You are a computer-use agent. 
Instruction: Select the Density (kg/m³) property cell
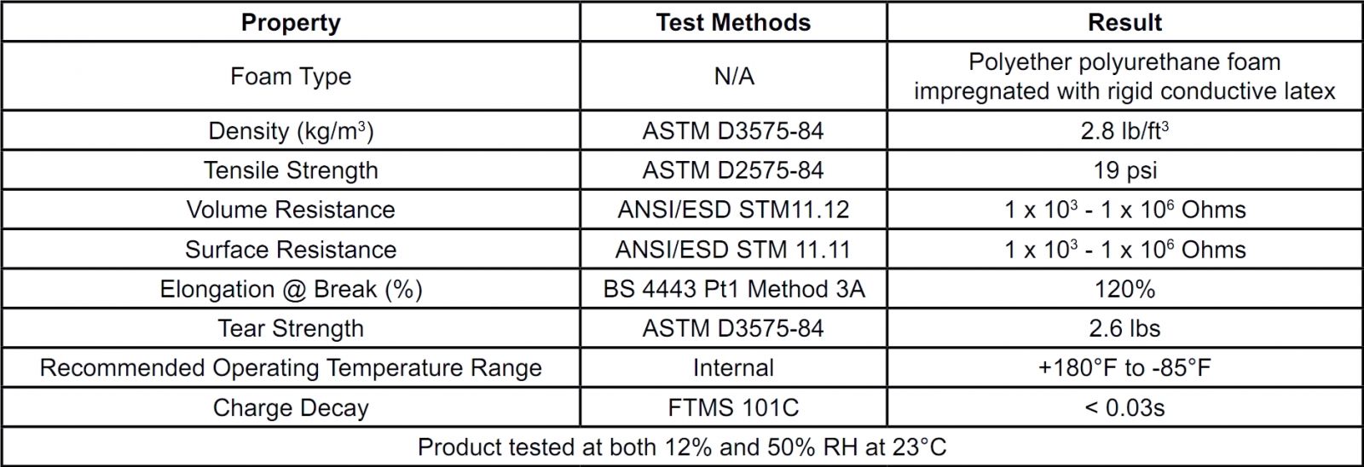coord(291,131)
